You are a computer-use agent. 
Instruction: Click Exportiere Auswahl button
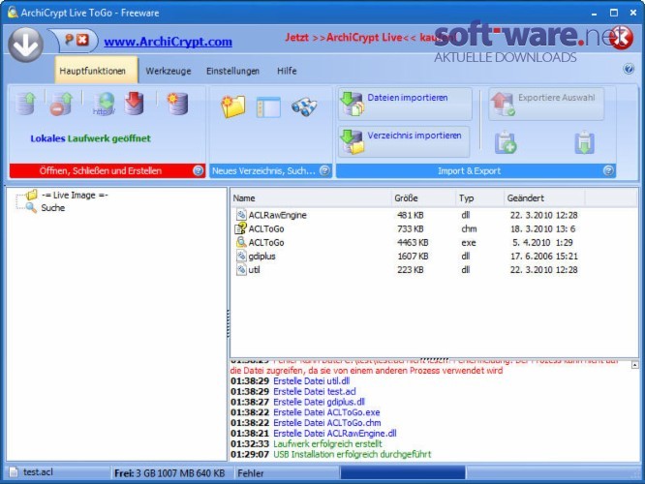point(546,104)
